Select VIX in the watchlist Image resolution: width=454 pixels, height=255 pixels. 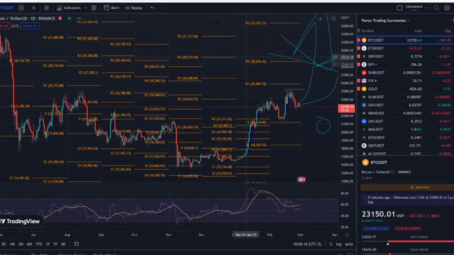[x=406, y=81]
